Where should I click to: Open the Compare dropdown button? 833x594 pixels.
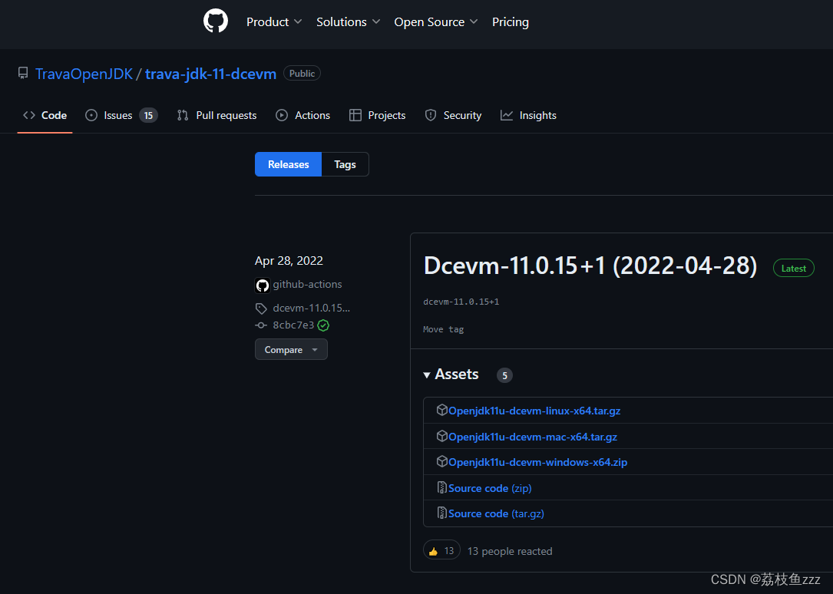pos(291,349)
